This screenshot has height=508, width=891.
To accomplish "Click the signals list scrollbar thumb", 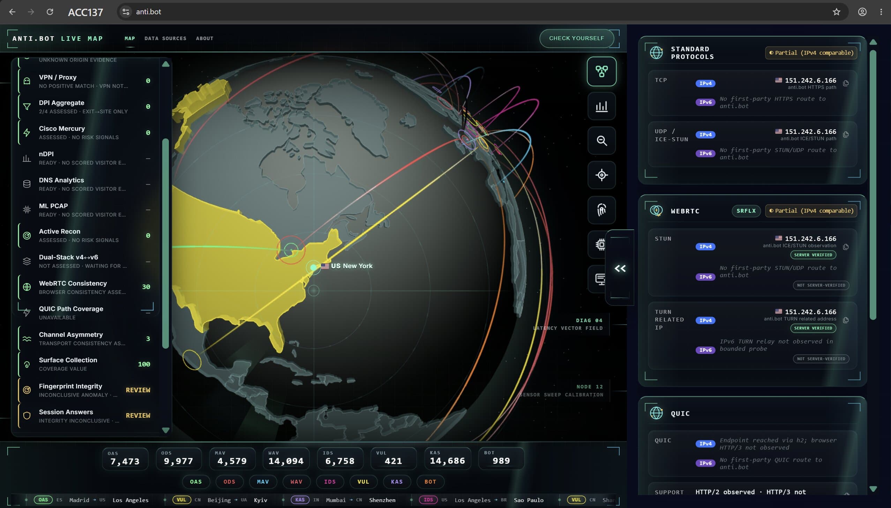I will (x=165, y=243).
